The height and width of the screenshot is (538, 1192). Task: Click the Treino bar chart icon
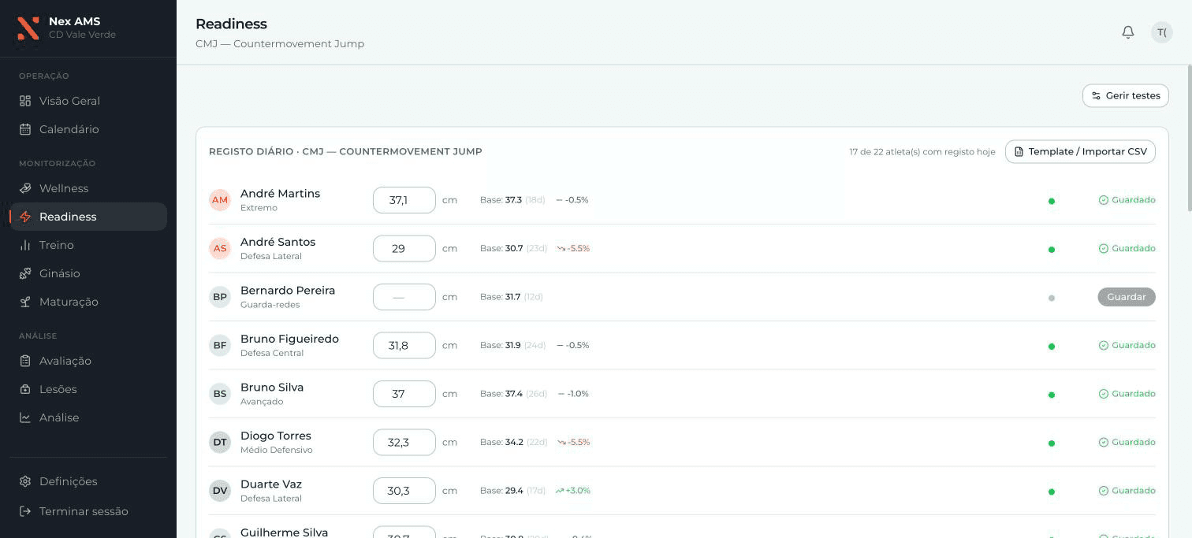(x=25, y=245)
